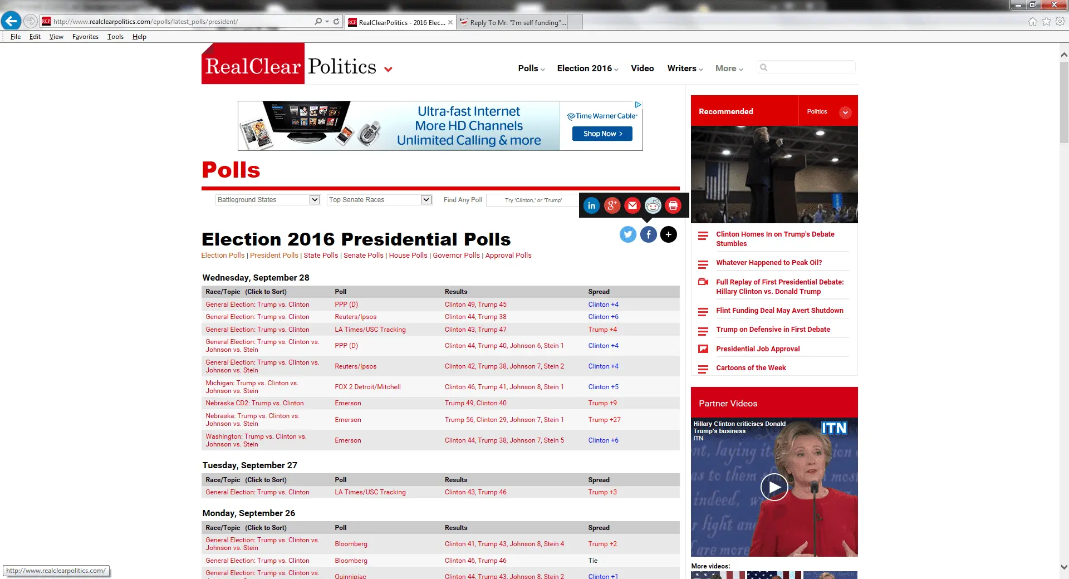Screen dimensions: 1069x579
Task: Click the browser address bar URL
Action: point(146,22)
